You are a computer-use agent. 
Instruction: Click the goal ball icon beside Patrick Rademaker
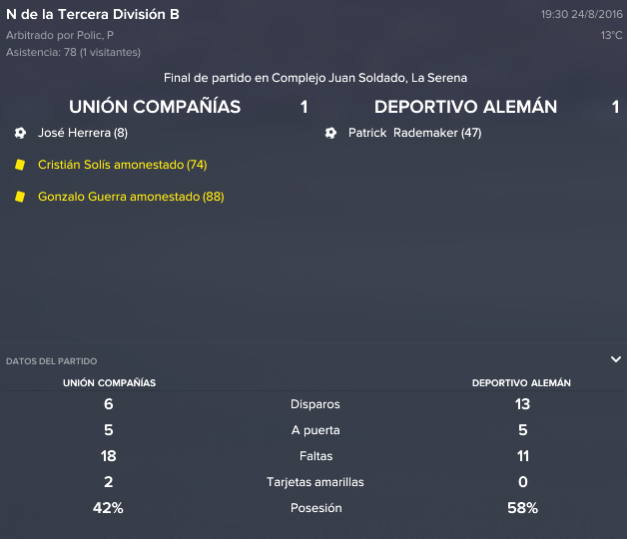(330, 133)
